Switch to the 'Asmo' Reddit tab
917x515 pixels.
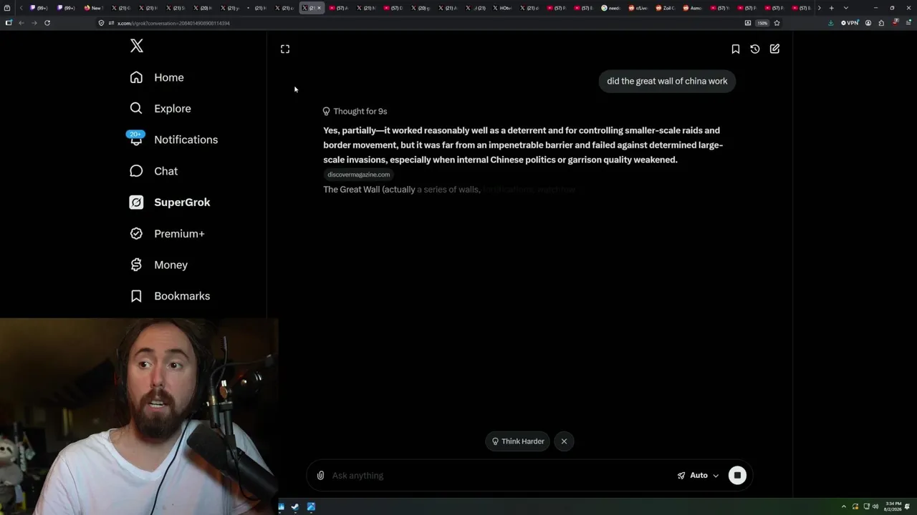[691, 8]
